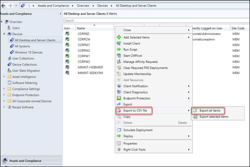Click the Client Diagnostics icon

(x=119, y=92)
